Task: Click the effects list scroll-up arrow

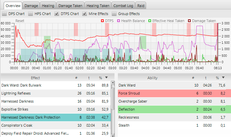Action: click(x=113, y=83)
